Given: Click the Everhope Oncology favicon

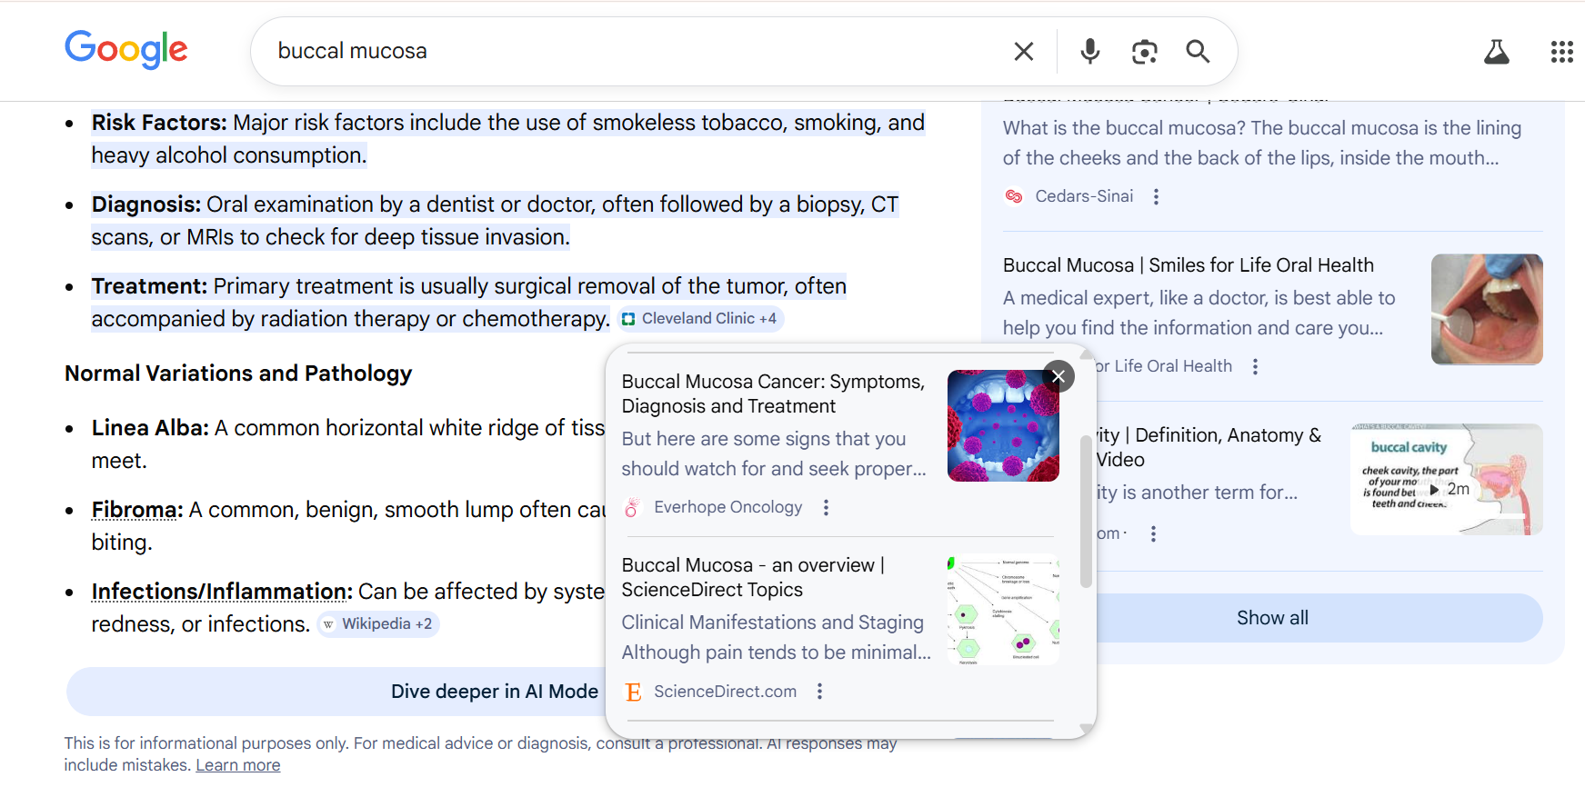Looking at the screenshot, I should (633, 507).
